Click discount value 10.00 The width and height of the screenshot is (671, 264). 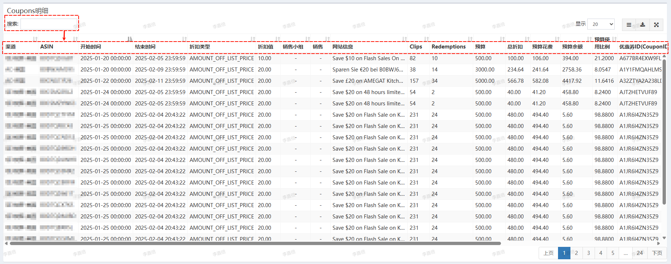pos(264,58)
